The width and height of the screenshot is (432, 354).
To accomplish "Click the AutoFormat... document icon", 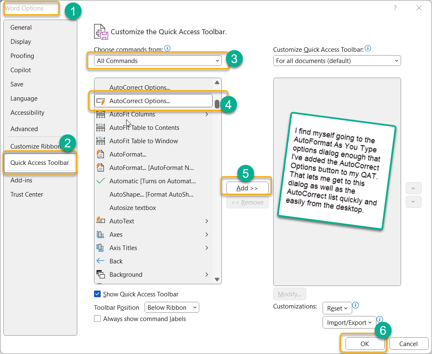I will pos(101,154).
